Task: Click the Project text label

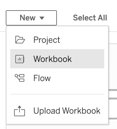Action: 47,40
